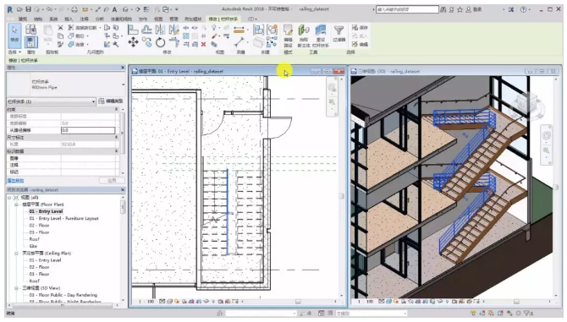Select the Modify arrow tool in ribbon

[x=14, y=35]
